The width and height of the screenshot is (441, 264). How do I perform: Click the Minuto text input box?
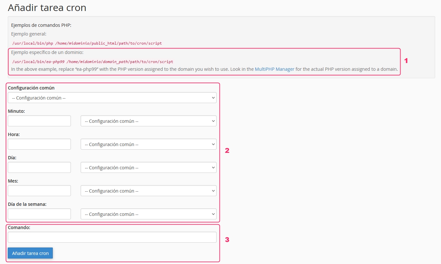(x=39, y=121)
